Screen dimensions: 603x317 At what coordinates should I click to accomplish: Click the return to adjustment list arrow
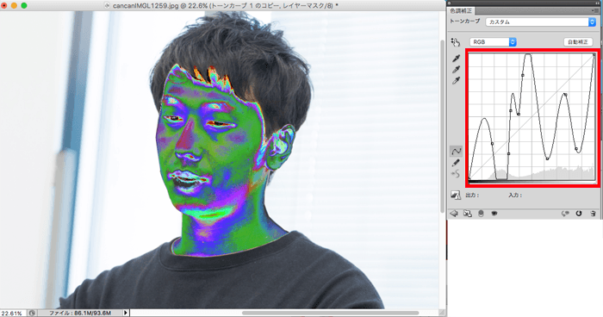(454, 214)
